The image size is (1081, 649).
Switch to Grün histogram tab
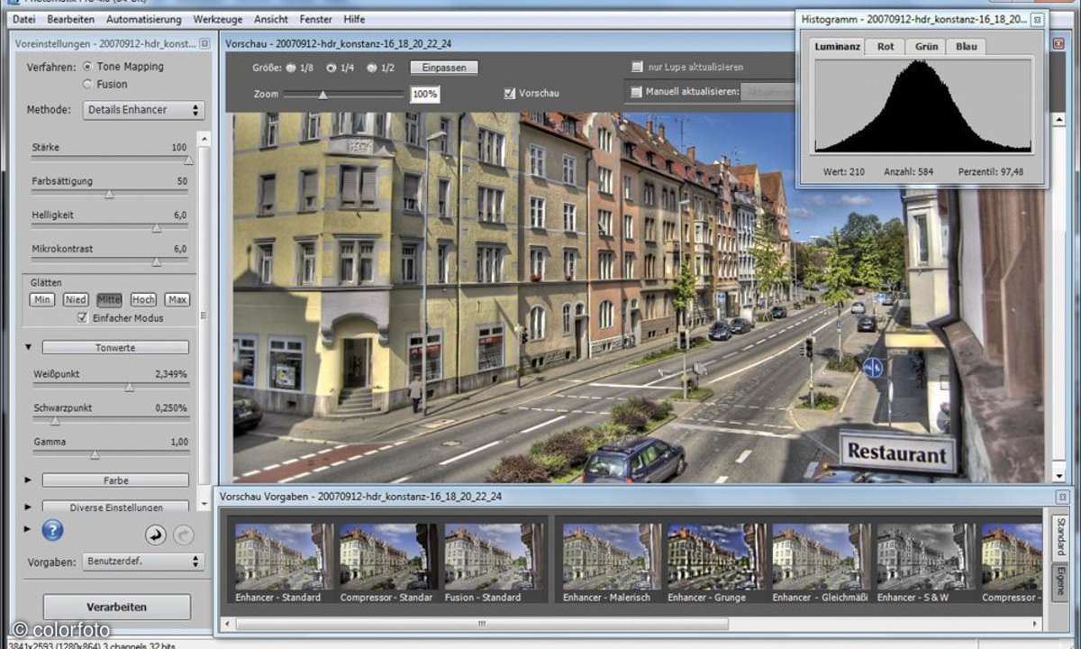pyautogui.click(x=926, y=47)
